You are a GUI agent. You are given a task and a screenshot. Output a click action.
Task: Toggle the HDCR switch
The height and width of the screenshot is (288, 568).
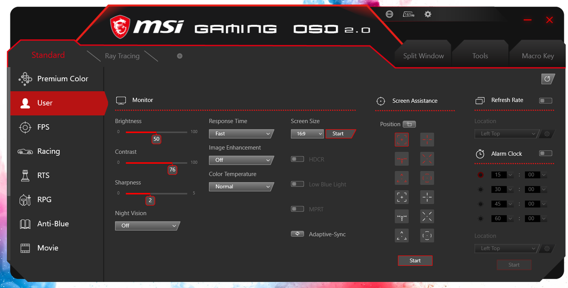(297, 159)
